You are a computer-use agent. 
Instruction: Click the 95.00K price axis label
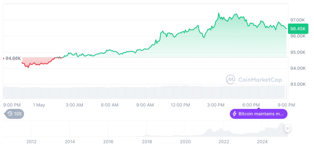[x=298, y=52]
